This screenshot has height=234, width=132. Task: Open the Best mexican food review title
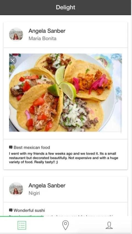[32, 147]
